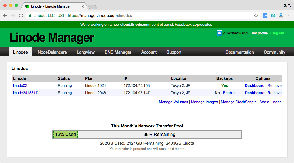Click the teal circular browser extension icon
Screen dimensions: 294x163
coord(273,16)
